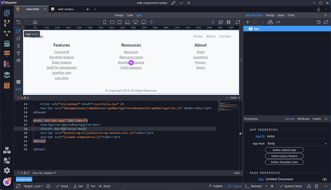Toggle the layout blocks icon in toolbar
The width and height of the screenshot is (331, 190).
point(229,22)
